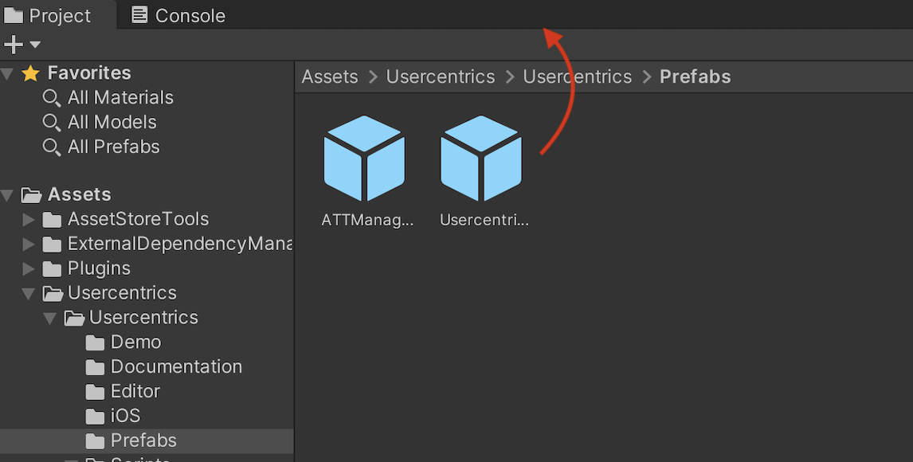Select the Usercentrics prefab cube icon
Image resolution: width=913 pixels, height=462 pixels.
click(x=481, y=159)
